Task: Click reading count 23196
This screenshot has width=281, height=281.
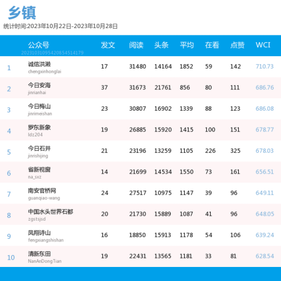Action: point(138,151)
